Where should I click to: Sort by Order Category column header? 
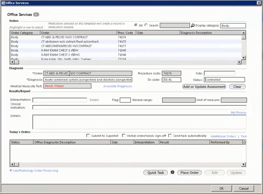click(x=25, y=33)
